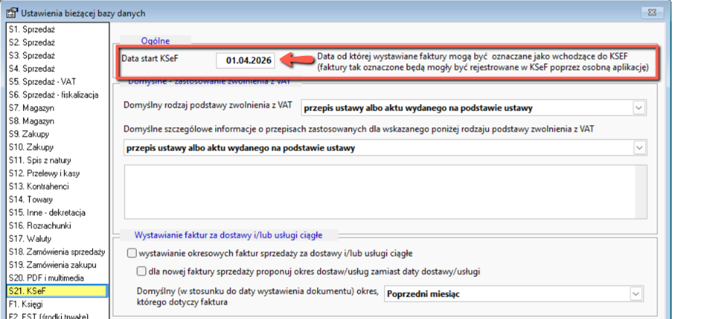The height and width of the screenshot is (319, 704).
Task: Toggle propose delivery period for new invoice
Action: pyautogui.click(x=142, y=271)
